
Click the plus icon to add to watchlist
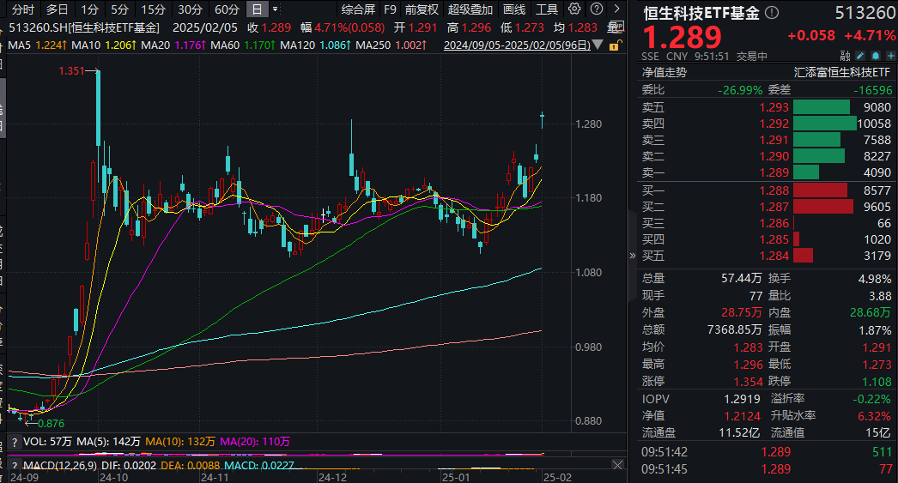(890, 56)
